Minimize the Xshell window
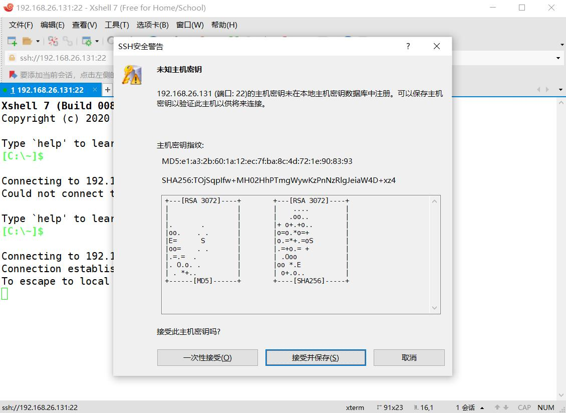This screenshot has height=413, width=566. [493, 8]
